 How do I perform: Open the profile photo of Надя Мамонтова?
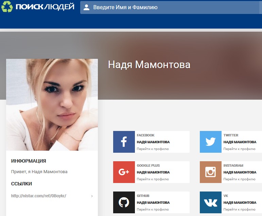[x=52, y=104]
